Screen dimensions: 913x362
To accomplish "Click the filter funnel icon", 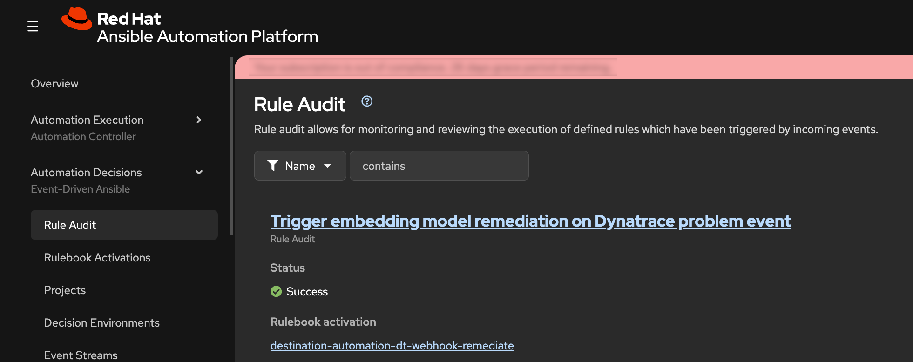I will click(273, 165).
